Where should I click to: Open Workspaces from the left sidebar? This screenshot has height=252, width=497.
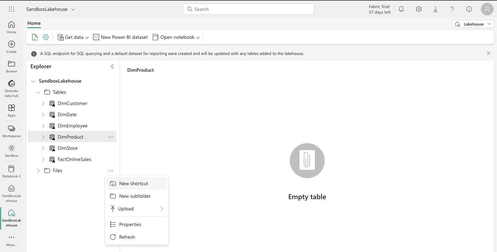pos(12,131)
